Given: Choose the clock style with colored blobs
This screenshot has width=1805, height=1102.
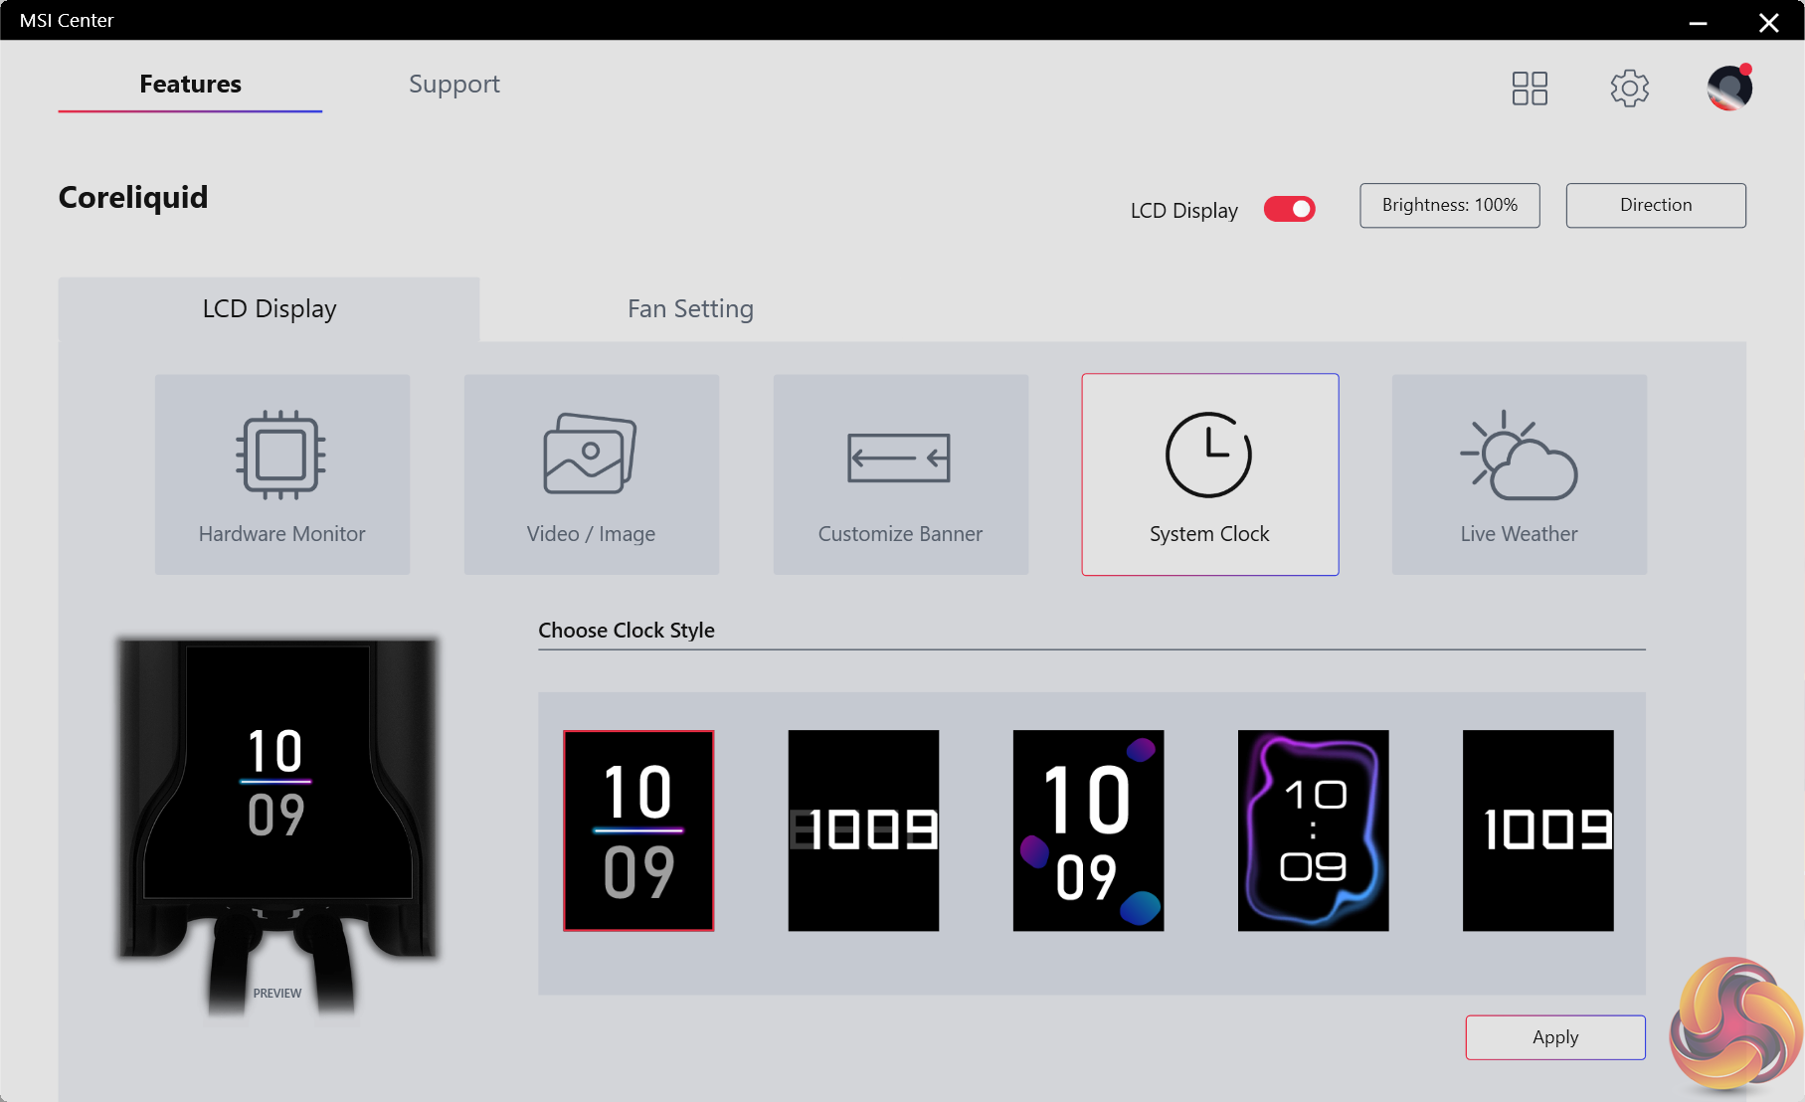Looking at the screenshot, I should [x=1088, y=830].
